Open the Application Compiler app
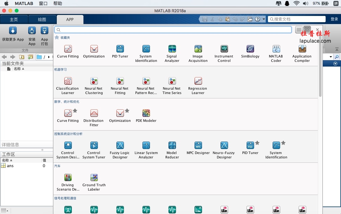This screenshot has width=341, height=214. point(302,54)
